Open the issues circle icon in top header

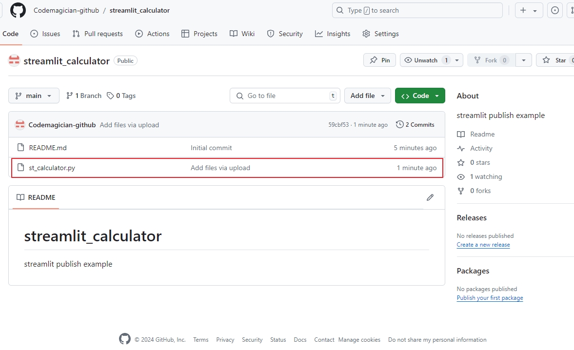pyautogui.click(x=555, y=10)
